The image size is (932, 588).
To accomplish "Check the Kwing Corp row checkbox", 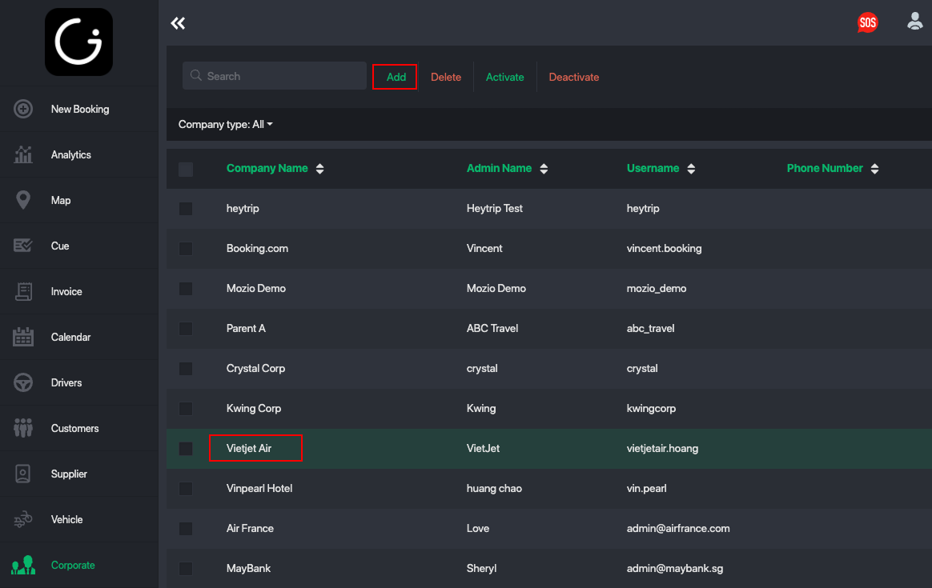I will tap(186, 409).
